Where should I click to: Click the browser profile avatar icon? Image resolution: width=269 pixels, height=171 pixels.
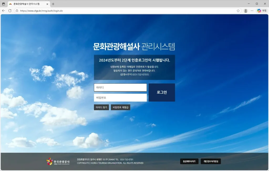click(x=245, y=11)
